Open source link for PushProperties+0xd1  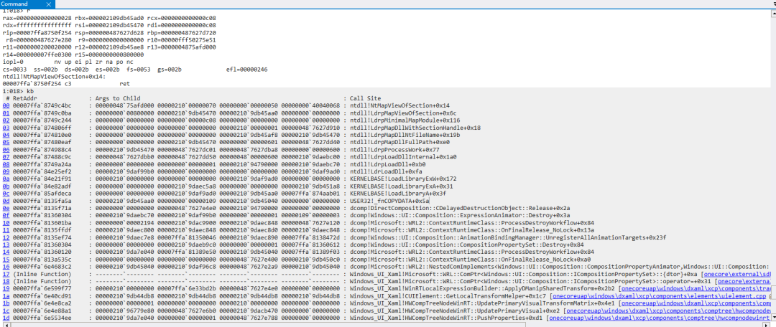click(x=659, y=318)
